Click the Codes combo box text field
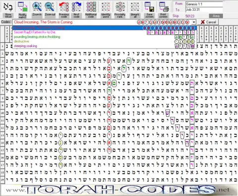Image resolution: width=238 pixels, height=196 pixels. pyautogui.click(x=102, y=22)
